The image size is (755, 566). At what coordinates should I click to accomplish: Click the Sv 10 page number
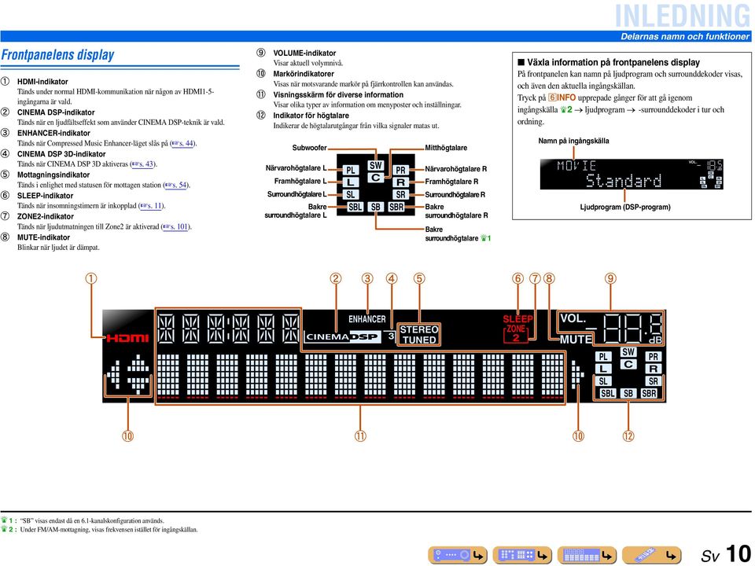pos(726,553)
